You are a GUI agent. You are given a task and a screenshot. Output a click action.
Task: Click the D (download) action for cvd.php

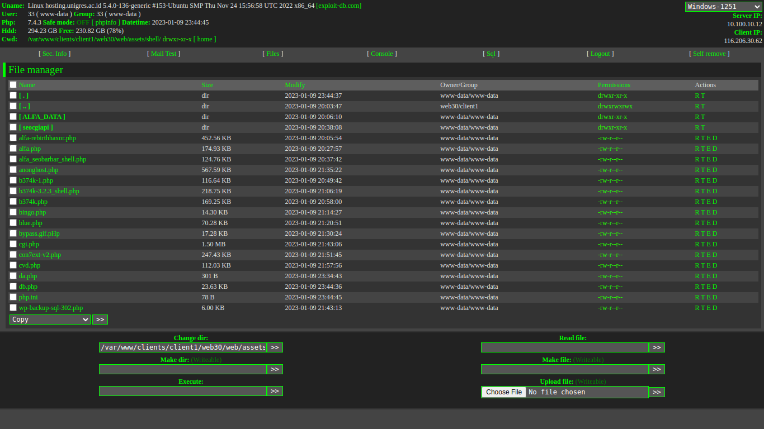pyautogui.click(x=715, y=265)
